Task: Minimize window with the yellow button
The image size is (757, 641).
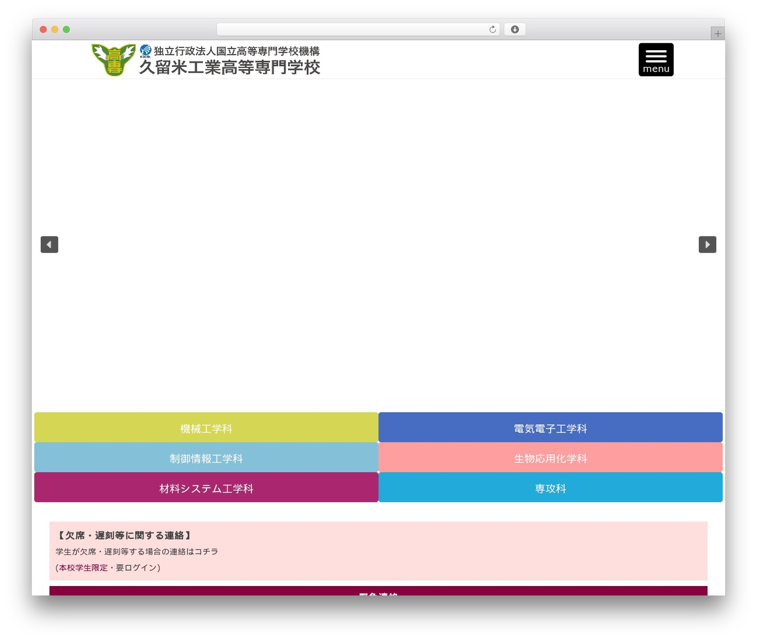Action: [x=55, y=30]
